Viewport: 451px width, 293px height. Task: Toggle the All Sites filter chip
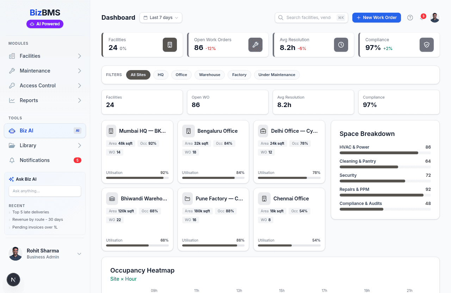tap(138, 75)
